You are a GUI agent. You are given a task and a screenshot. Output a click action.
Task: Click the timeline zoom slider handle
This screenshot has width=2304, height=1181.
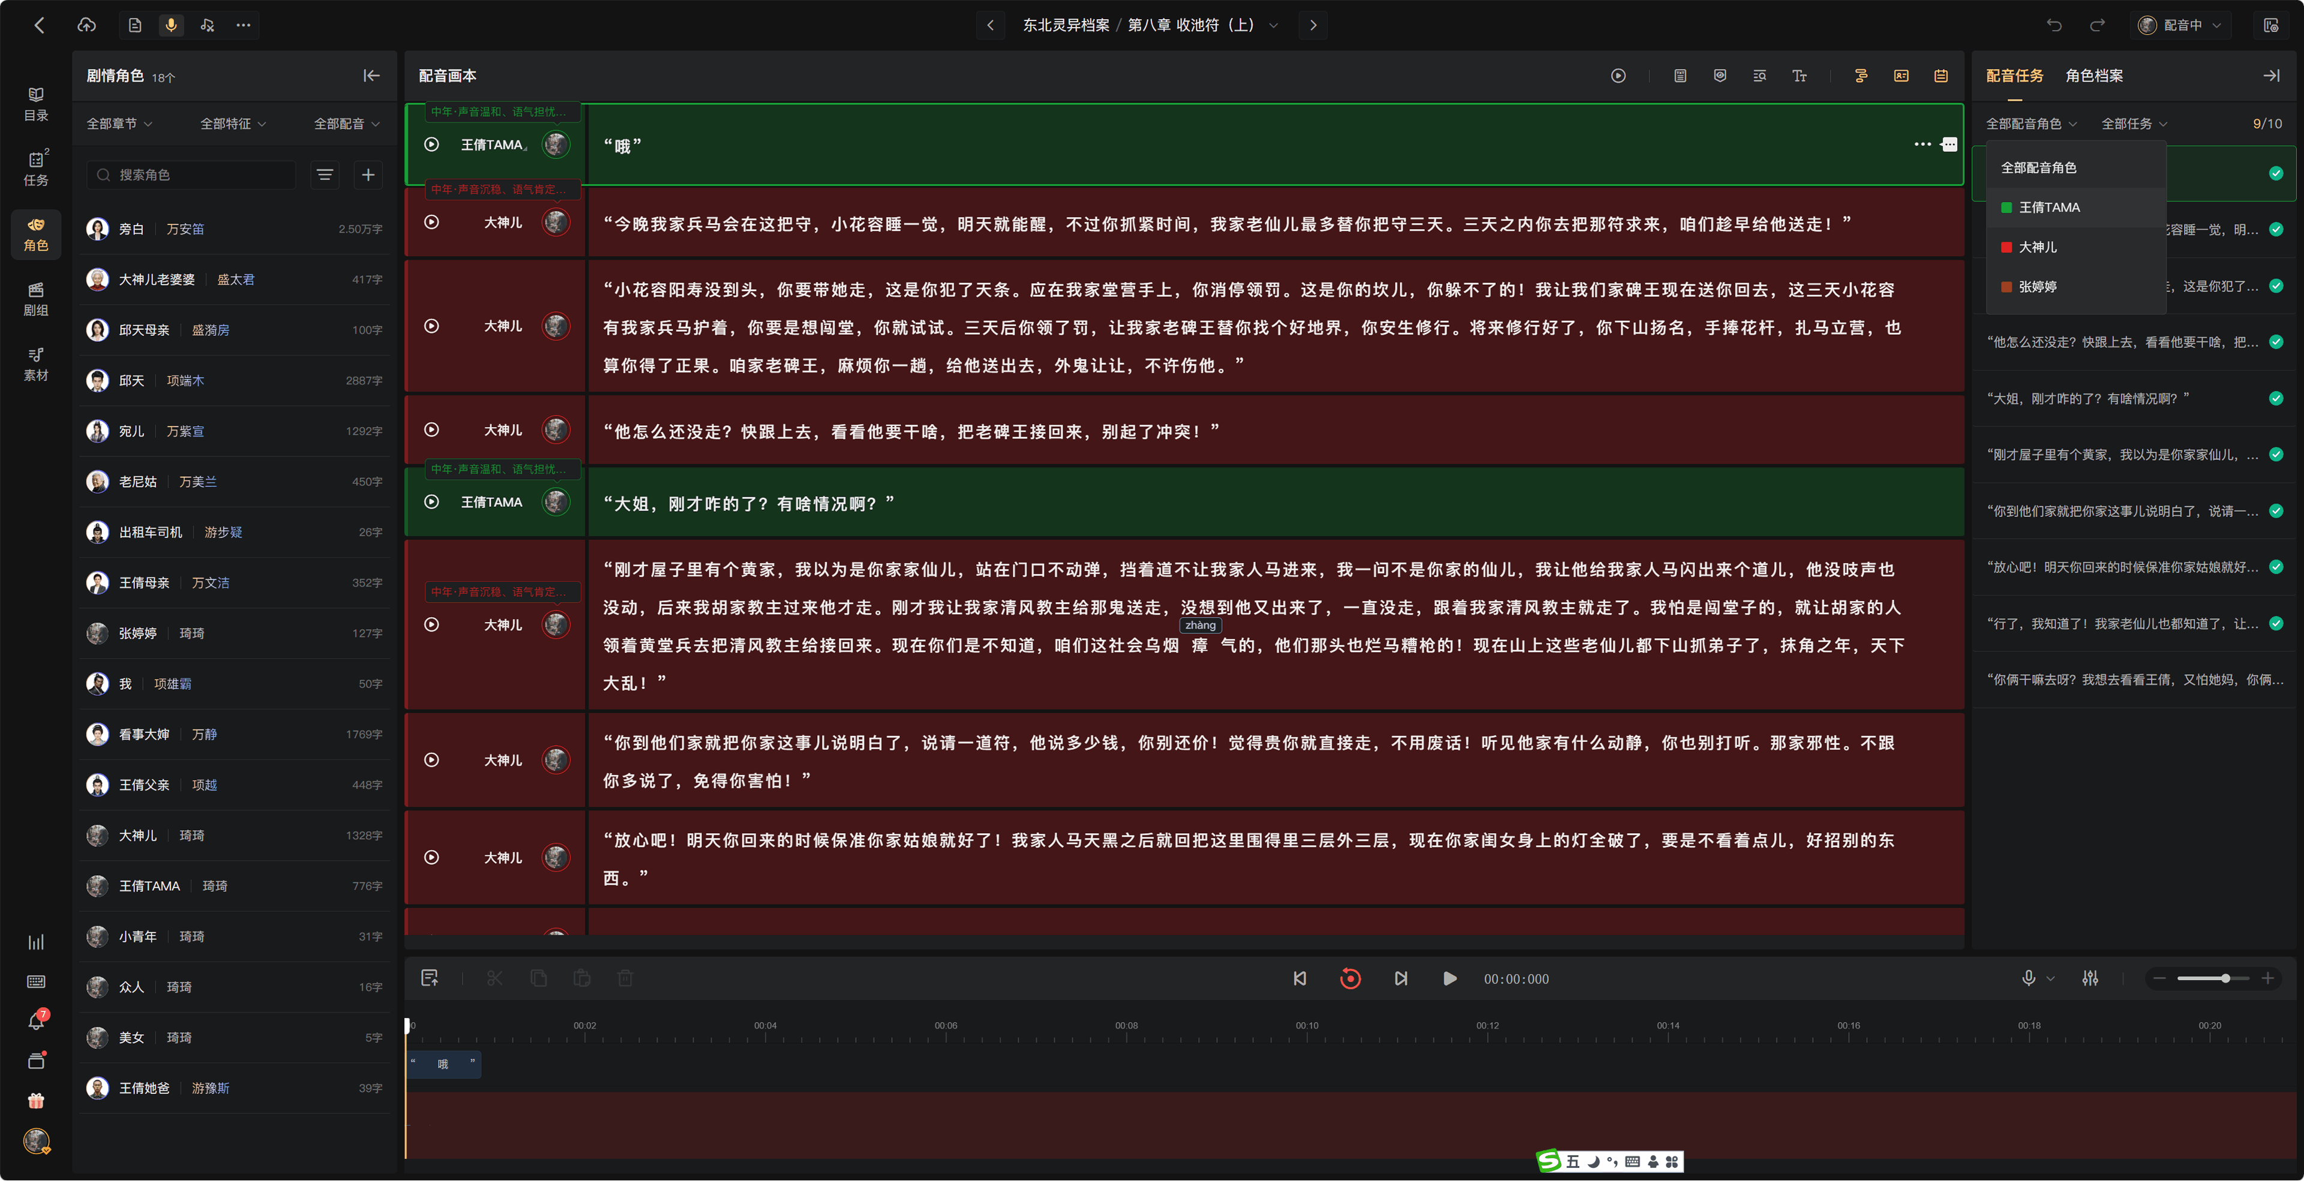(2225, 978)
